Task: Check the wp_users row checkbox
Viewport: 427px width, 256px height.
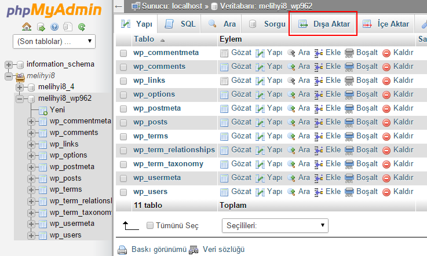Action: (x=123, y=192)
